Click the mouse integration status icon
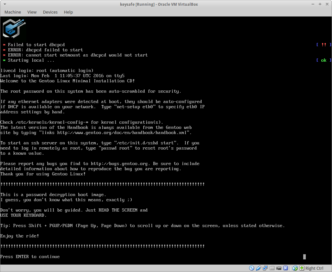Image resolution: width=332 pixels, height=272 pixels. 295,268
